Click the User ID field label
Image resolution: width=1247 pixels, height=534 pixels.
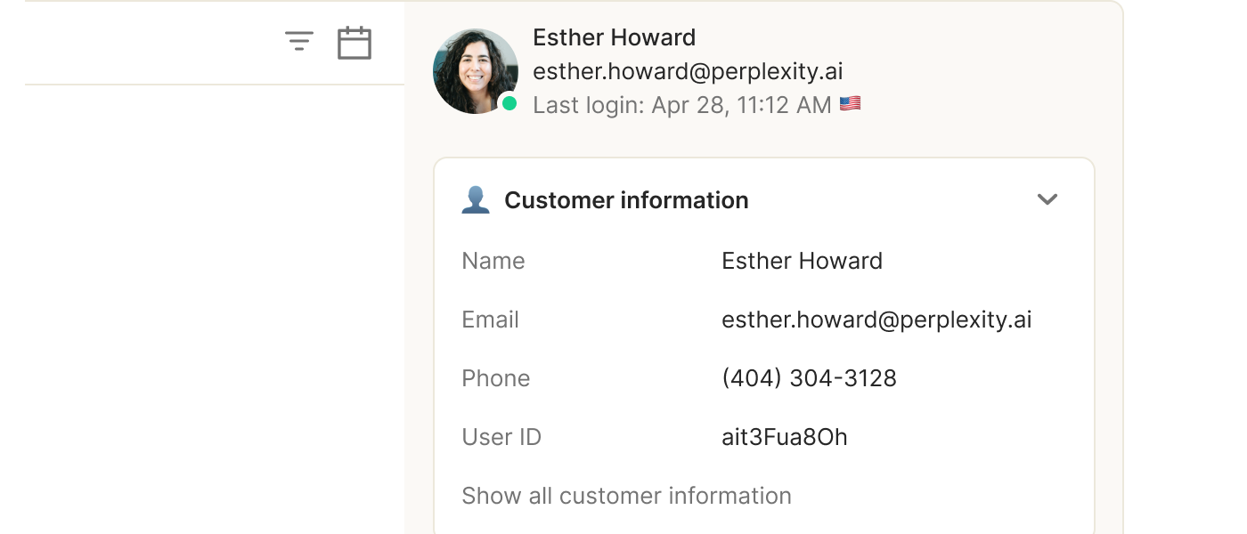point(501,437)
